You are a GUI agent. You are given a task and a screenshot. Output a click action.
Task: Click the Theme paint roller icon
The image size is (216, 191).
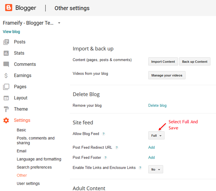pyautogui.click(x=6, y=109)
